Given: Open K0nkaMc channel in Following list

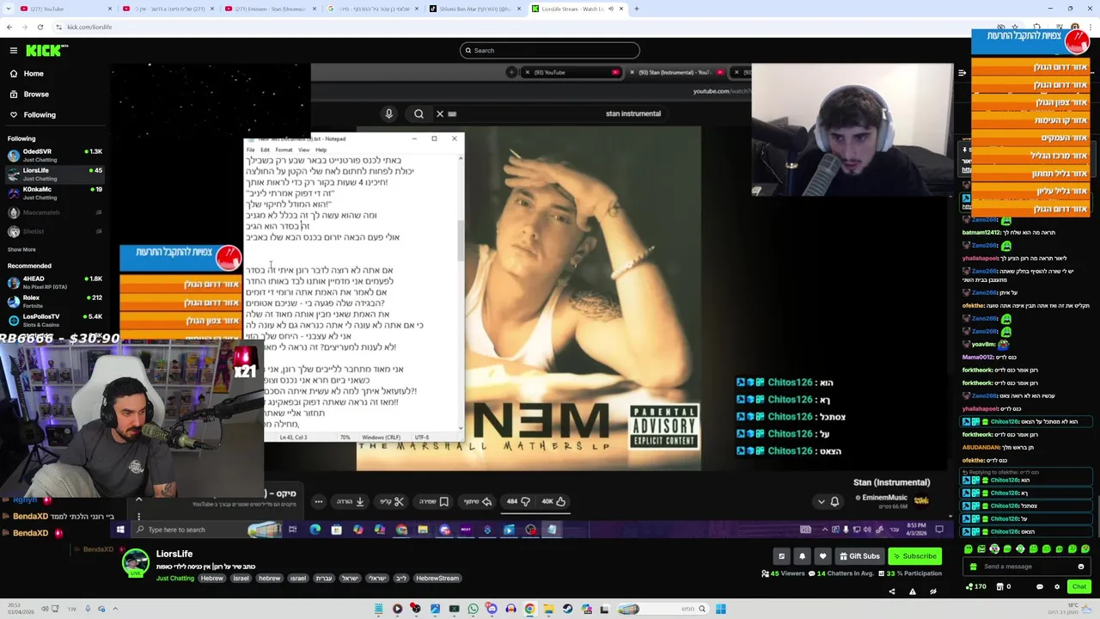Looking at the screenshot, I should 54,193.
